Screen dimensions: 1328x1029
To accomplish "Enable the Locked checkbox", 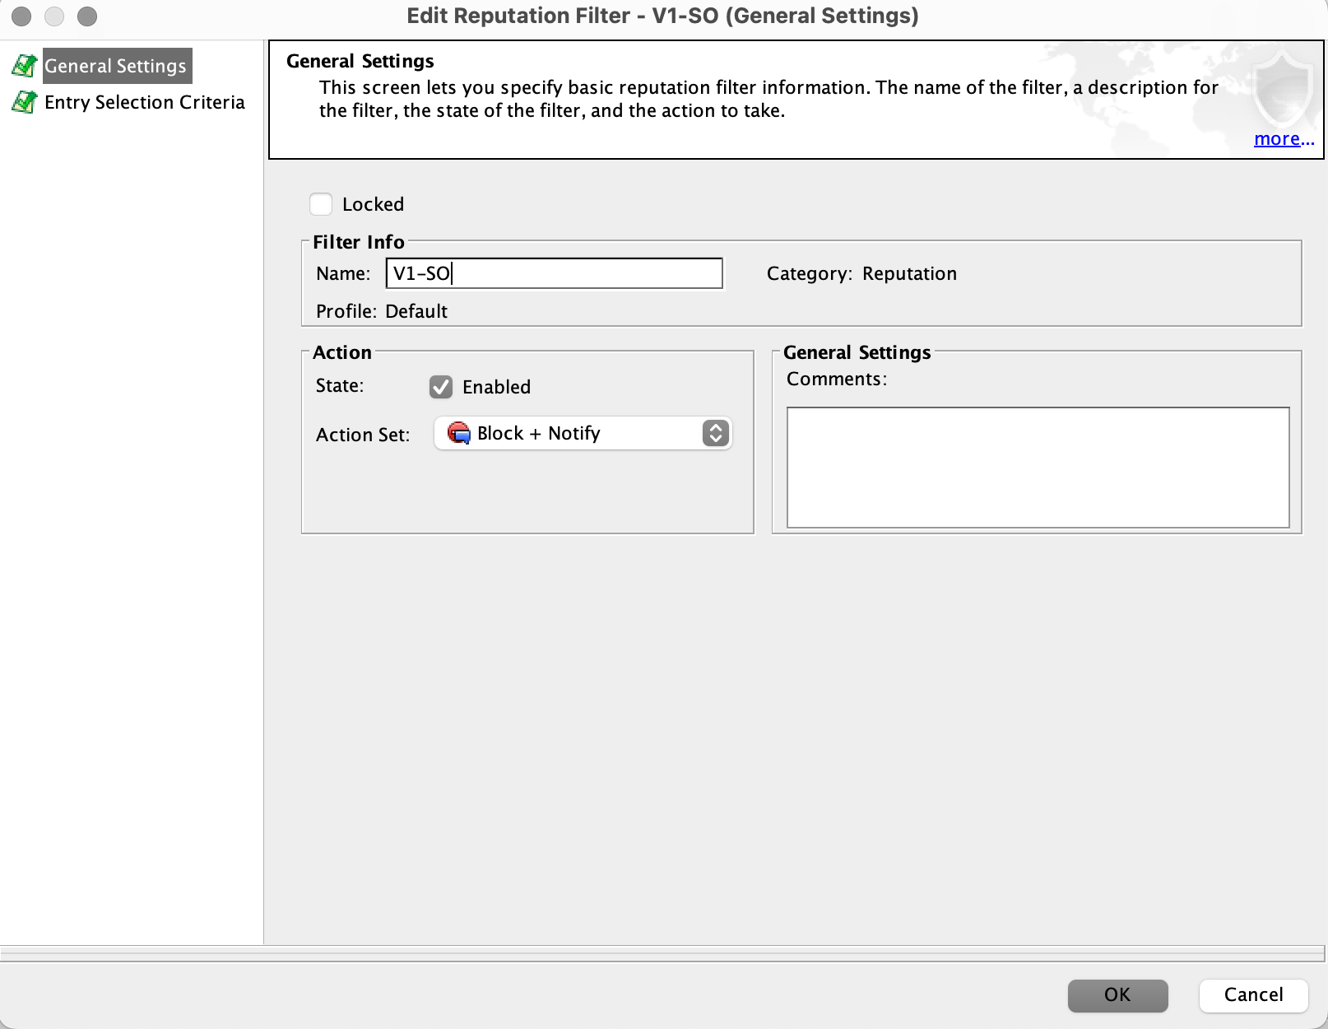I will coord(321,204).
